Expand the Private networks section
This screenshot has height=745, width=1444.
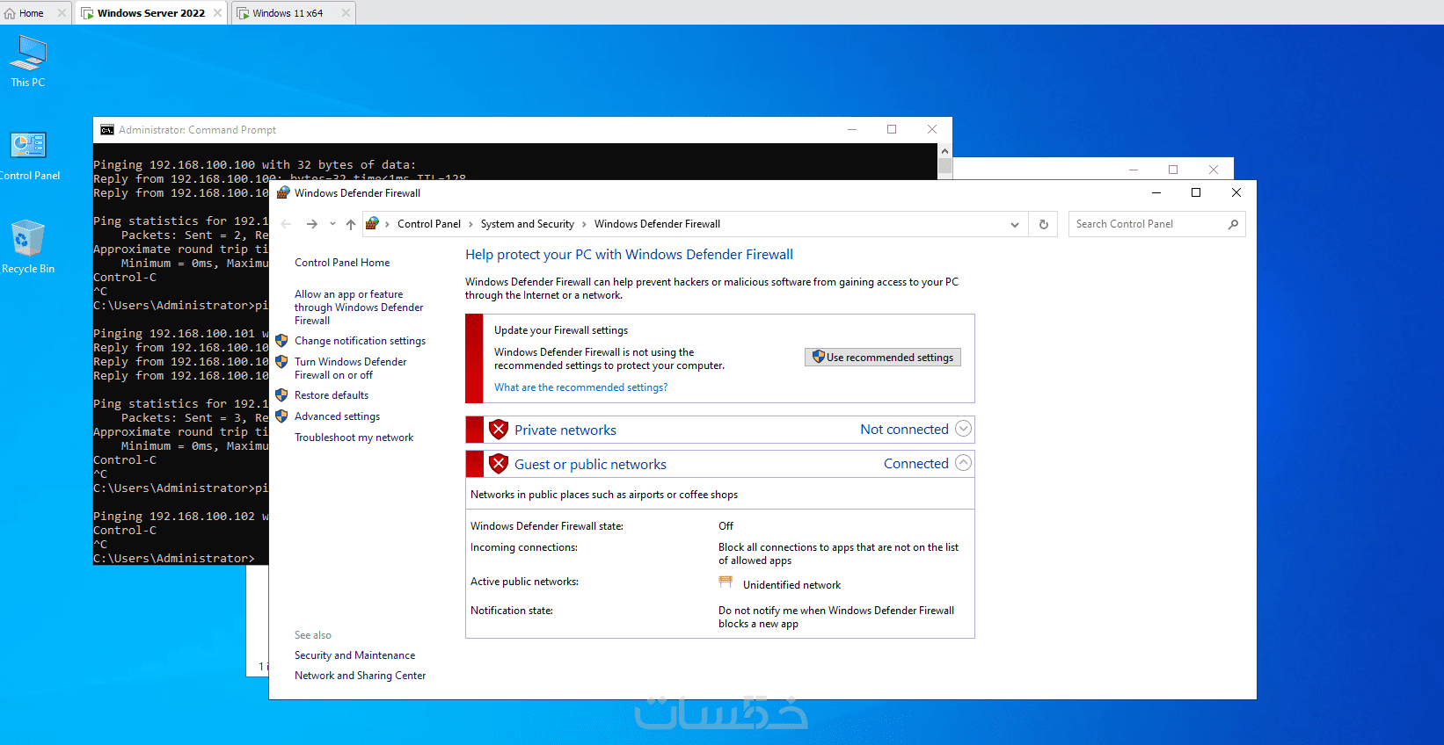tap(964, 429)
